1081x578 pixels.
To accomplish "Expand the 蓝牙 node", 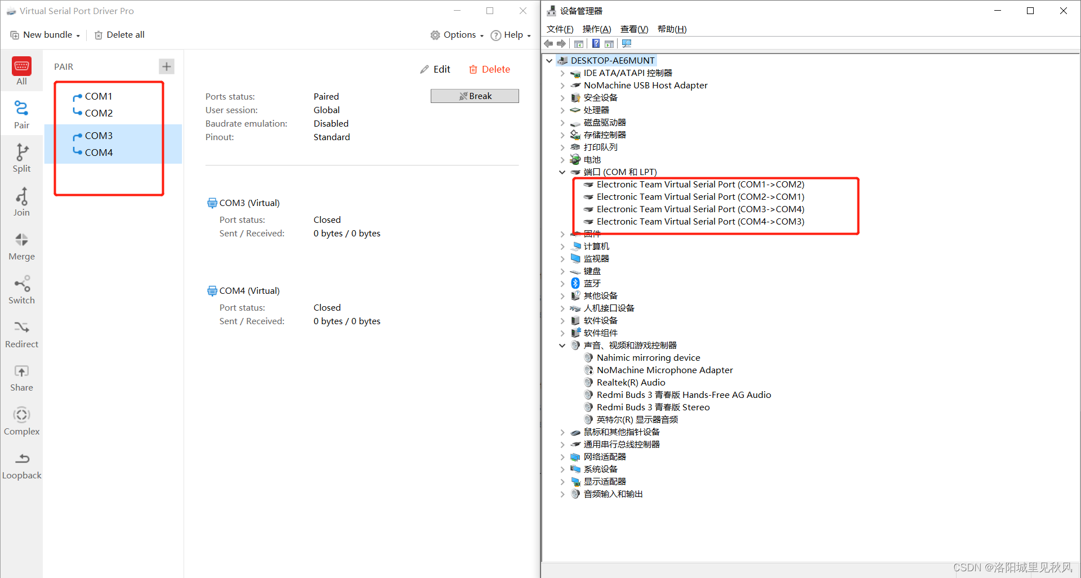I will (562, 284).
